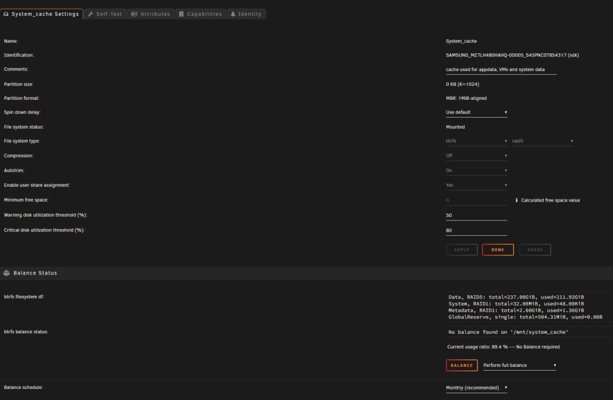This screenshot has height=400, width=613.
Task: Click the info icon next to Calculated free space value
Action: [516, 200]
